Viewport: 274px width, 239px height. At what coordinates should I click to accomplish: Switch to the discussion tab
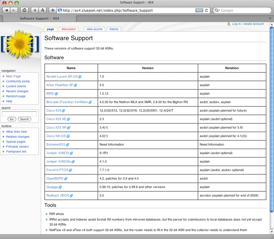pos(68,29)
